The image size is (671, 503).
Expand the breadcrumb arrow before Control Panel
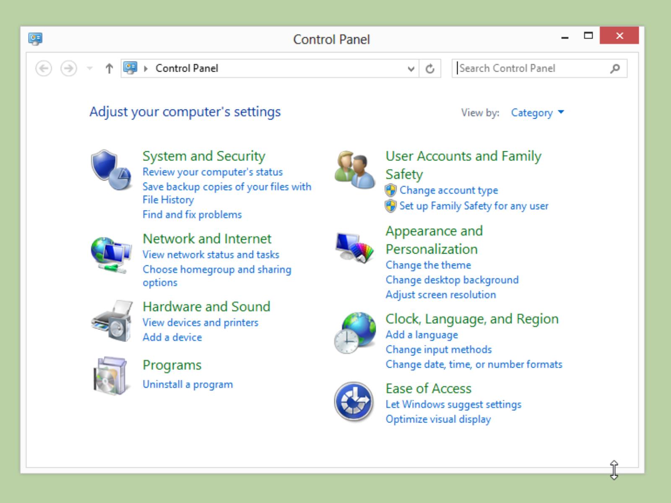[x=146, y=69]
